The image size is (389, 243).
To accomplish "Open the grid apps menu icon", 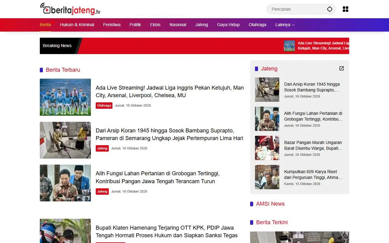I will click(346, 9).
